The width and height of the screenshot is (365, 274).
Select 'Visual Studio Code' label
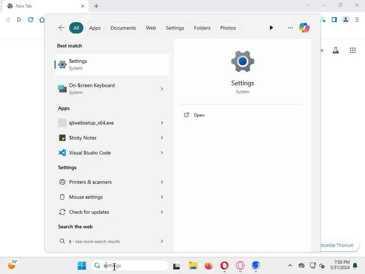coord(90,153)
